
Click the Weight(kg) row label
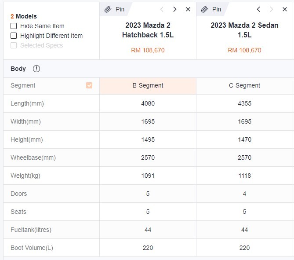click(25, 176)
